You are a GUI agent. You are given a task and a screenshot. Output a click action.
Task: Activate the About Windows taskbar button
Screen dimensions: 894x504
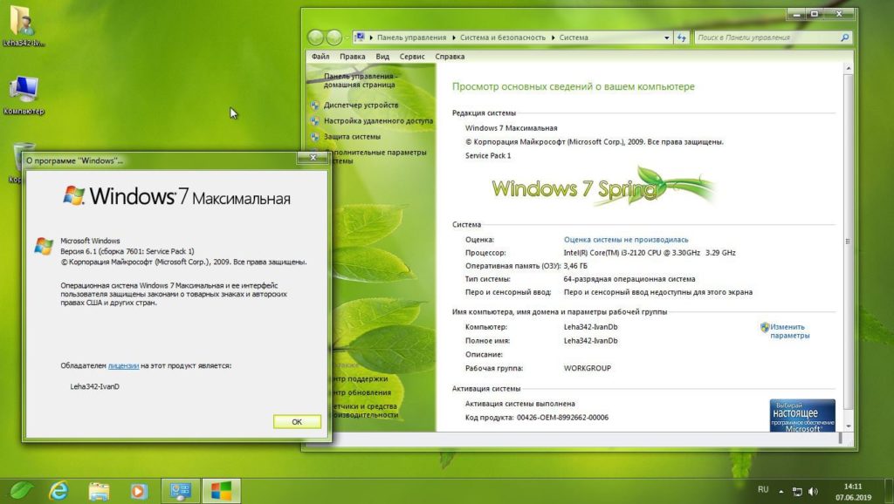pos(221,490)
